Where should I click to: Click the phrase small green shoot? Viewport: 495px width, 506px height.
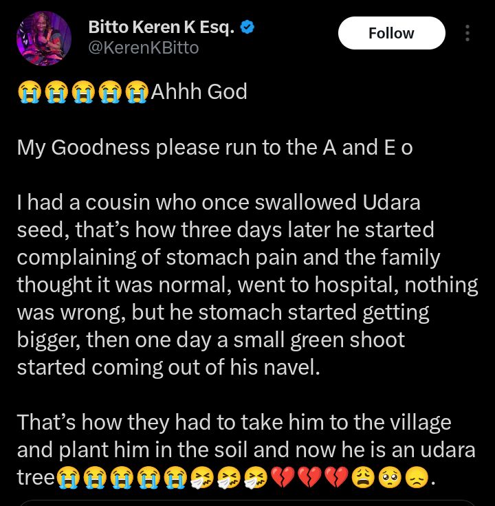pyautogui.click(x=332, y=340)
